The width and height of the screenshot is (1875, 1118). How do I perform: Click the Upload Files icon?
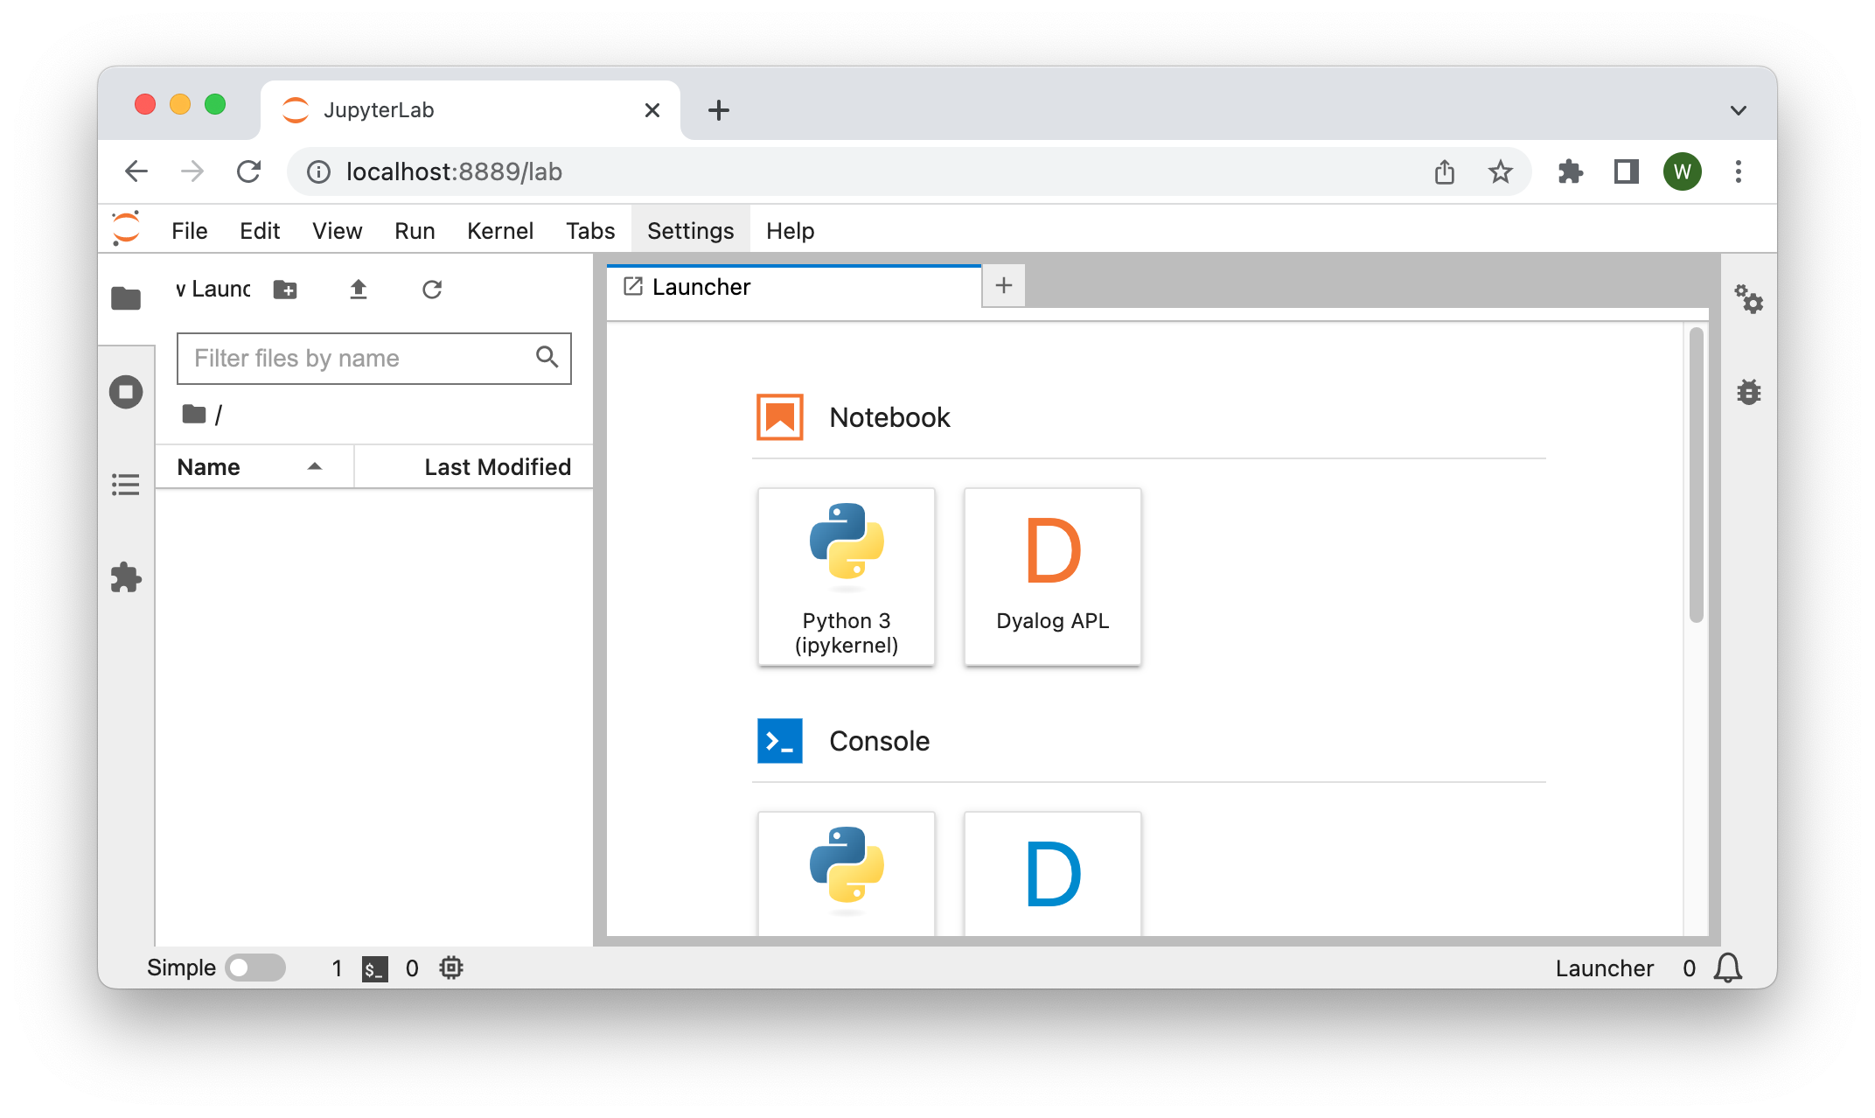[358, 290]
